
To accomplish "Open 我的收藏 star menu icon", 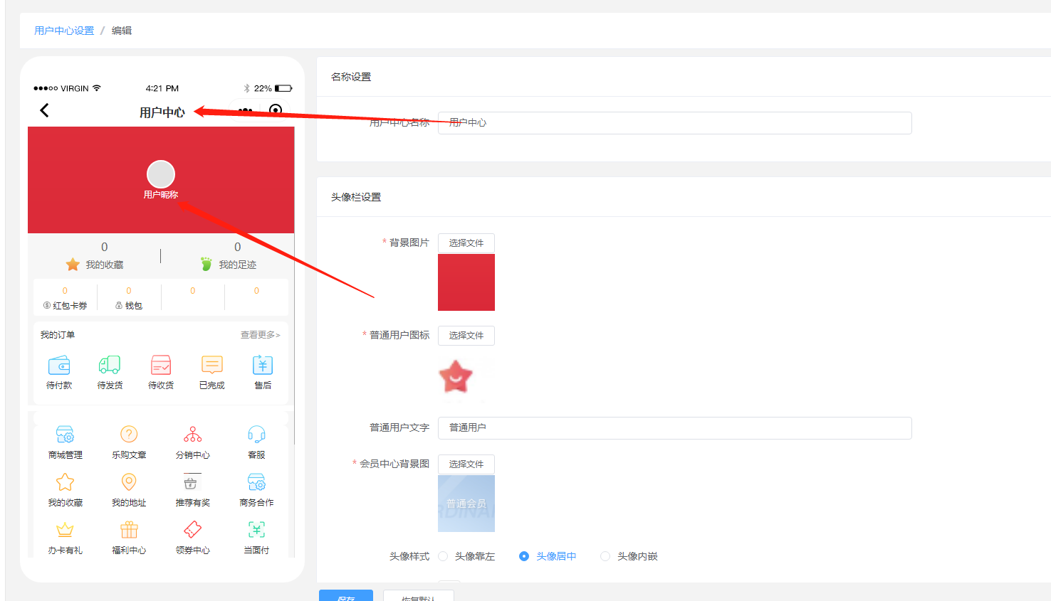I will tap(65, 482).
